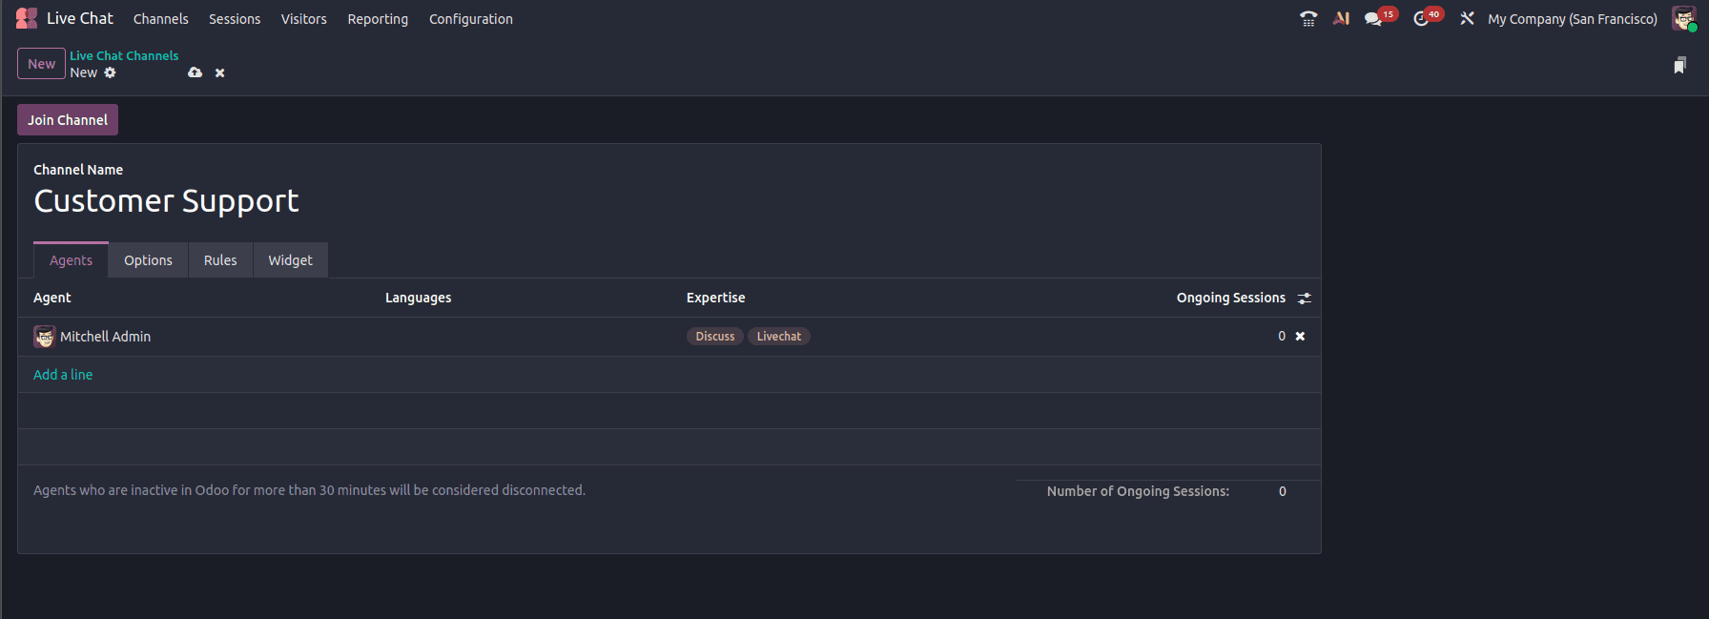This screenshot has height=619, width=1709.
Task: Edit the Customer Support channel name field
Action: coord(669,201)
